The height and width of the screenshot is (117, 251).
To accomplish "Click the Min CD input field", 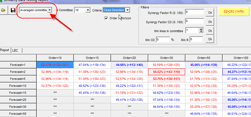I will pyautogui.click(x=163, y=40).
